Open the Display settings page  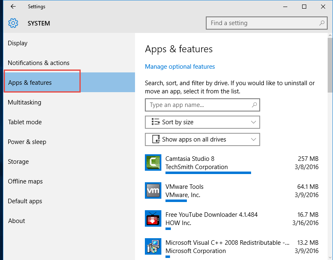tap(69, 43)
